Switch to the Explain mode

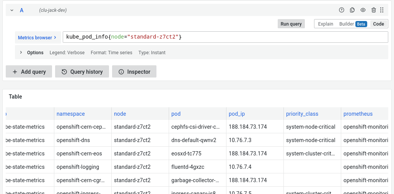[326, 24]
